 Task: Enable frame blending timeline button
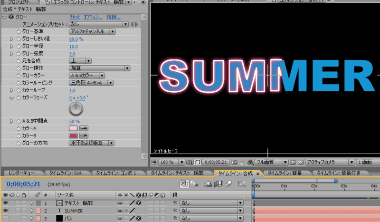pyautogui.click(x=218, y=184)
